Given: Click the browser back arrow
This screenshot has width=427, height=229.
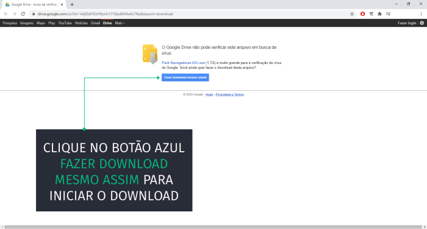Looking at the screenshot, I should pyautogui.click(x=6, y=14).
